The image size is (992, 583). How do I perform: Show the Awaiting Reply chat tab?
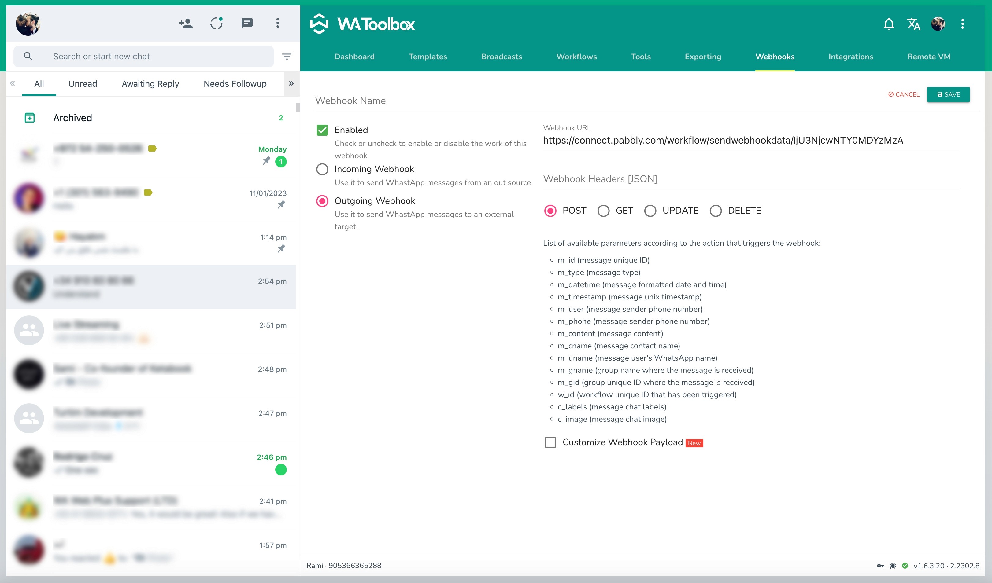click(150, 84)
